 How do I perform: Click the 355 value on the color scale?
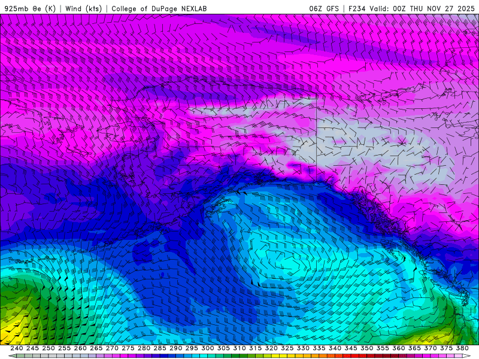383,348
